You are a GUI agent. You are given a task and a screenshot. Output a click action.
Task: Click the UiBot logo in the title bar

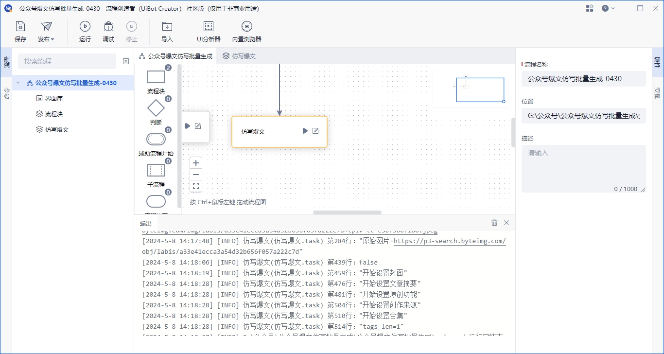click(x=8, y=8)
